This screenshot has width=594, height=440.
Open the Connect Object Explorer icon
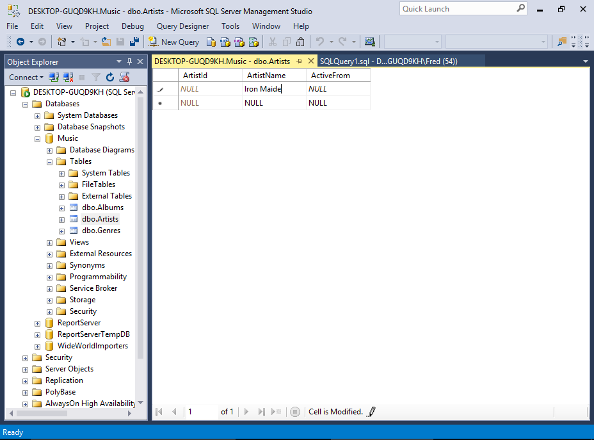(53, 77)
